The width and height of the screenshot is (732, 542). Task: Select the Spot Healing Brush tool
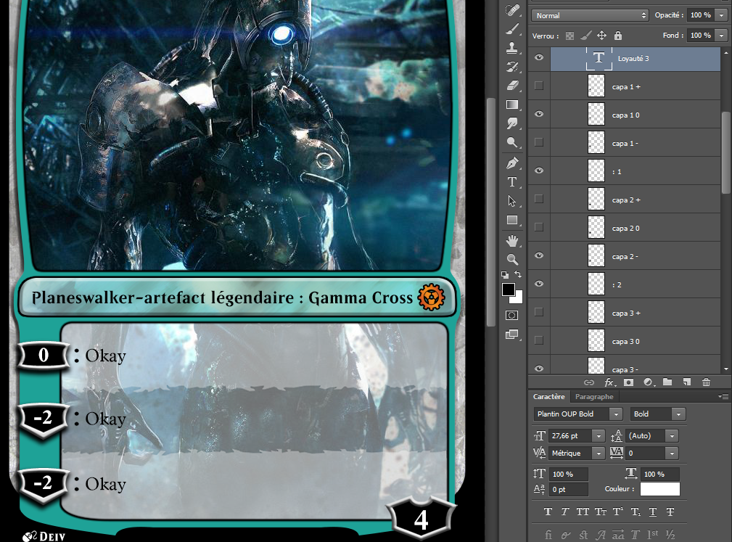(x=513, y=9)
